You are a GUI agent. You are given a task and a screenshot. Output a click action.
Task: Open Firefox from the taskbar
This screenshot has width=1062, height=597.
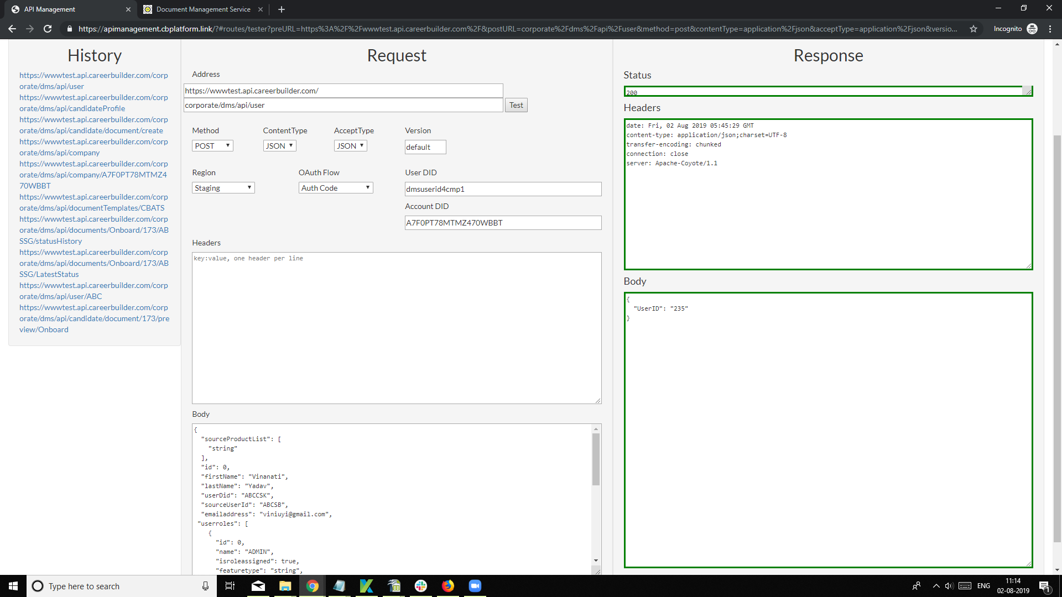(x=448, y=586)
